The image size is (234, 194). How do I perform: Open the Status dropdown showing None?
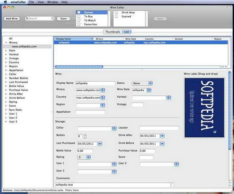click(x=142, y=83)
